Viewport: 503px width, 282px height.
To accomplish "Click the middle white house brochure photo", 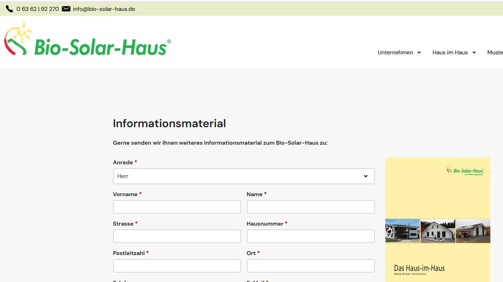I will (438, 231).
